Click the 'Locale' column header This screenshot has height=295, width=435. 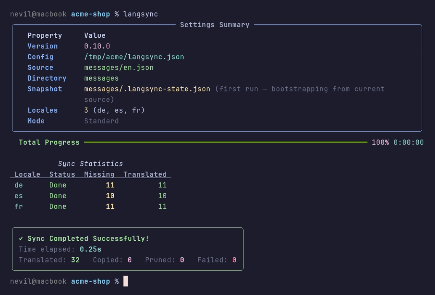(27, 174)
